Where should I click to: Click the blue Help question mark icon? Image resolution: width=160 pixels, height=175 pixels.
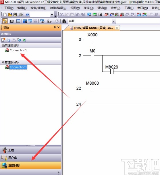[27, 15]
